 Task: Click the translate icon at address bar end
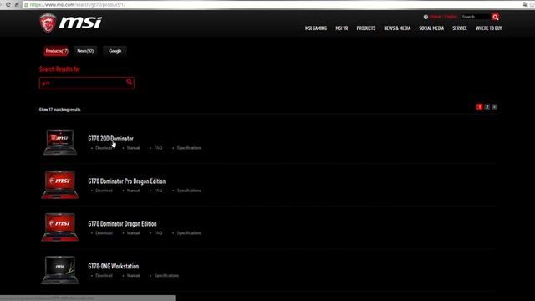pyautogui.click(x=525, y=4)
